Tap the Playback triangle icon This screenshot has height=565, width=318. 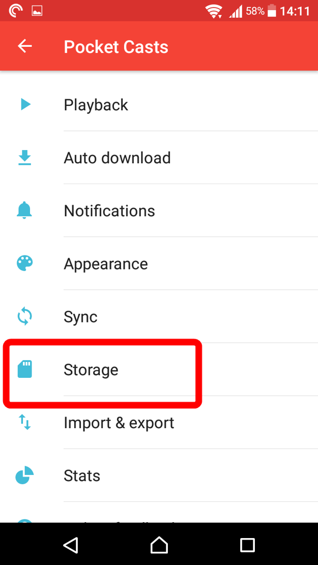click(25, 105)
